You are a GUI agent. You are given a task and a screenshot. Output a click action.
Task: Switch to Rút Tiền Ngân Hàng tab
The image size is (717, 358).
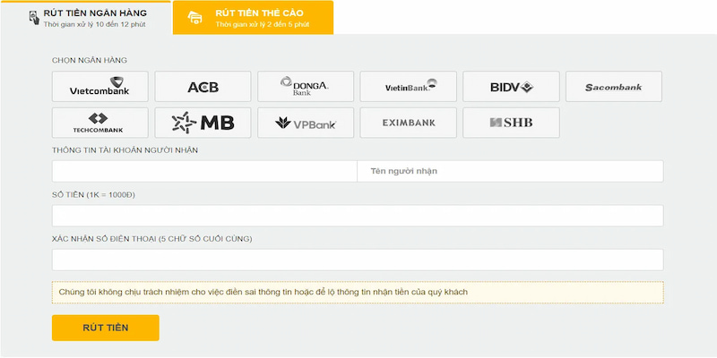click(85, 17)
